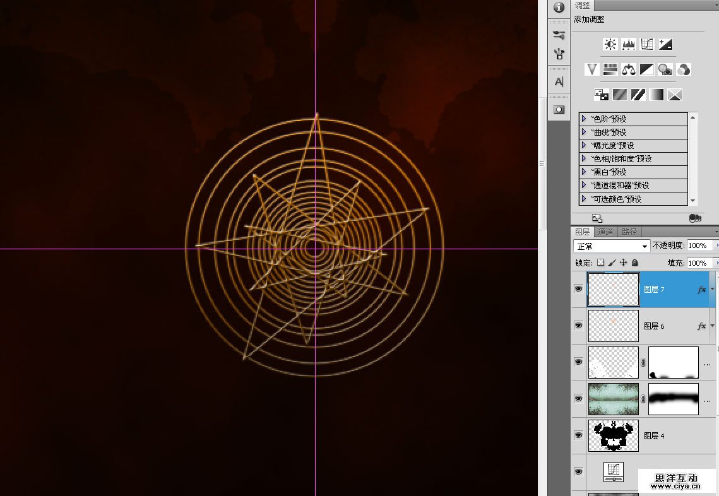The image size is (719, 496).
Task: Expand the "曲线" presets group
Action: click(584, 132)
